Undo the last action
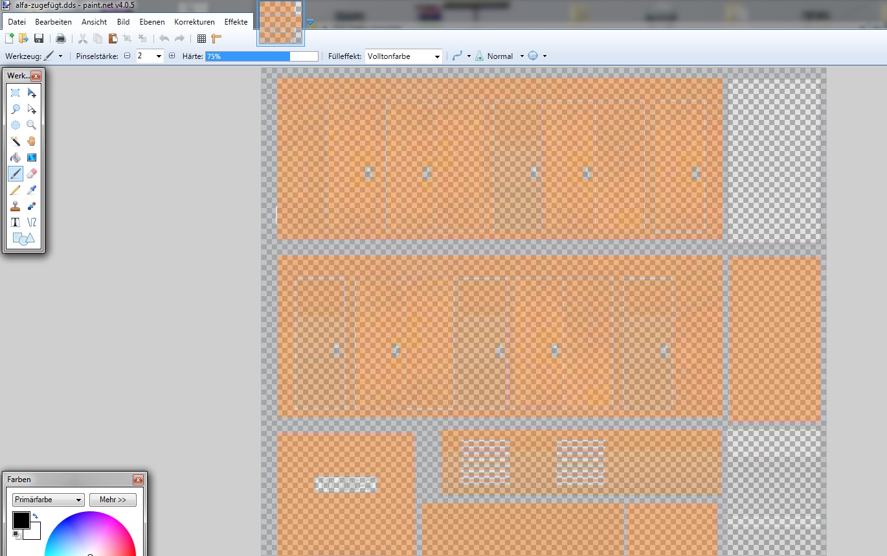The height and width of the screenshot is (556, 887). tap(164, 38)
